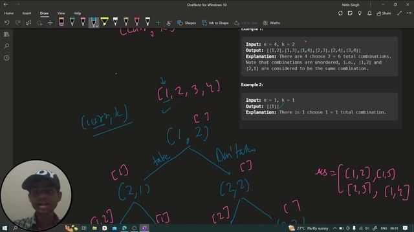Image resolution: width=414 pixels, height=232 pixels.
Task: Open the View ribbon tab
Action: 61,13
